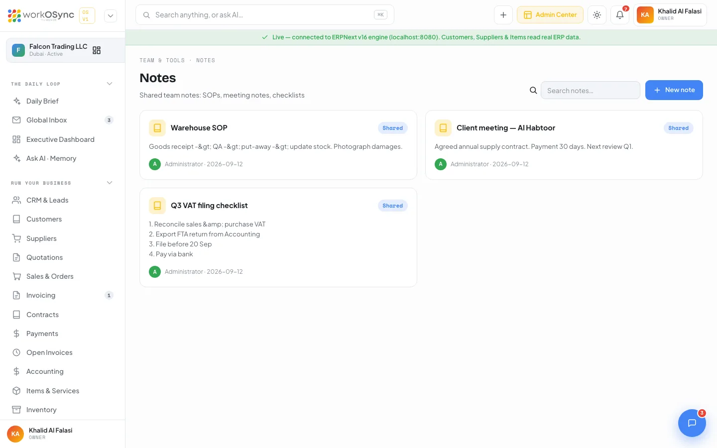Click the Warehouse SOP note book icon

tap(157, 128)
